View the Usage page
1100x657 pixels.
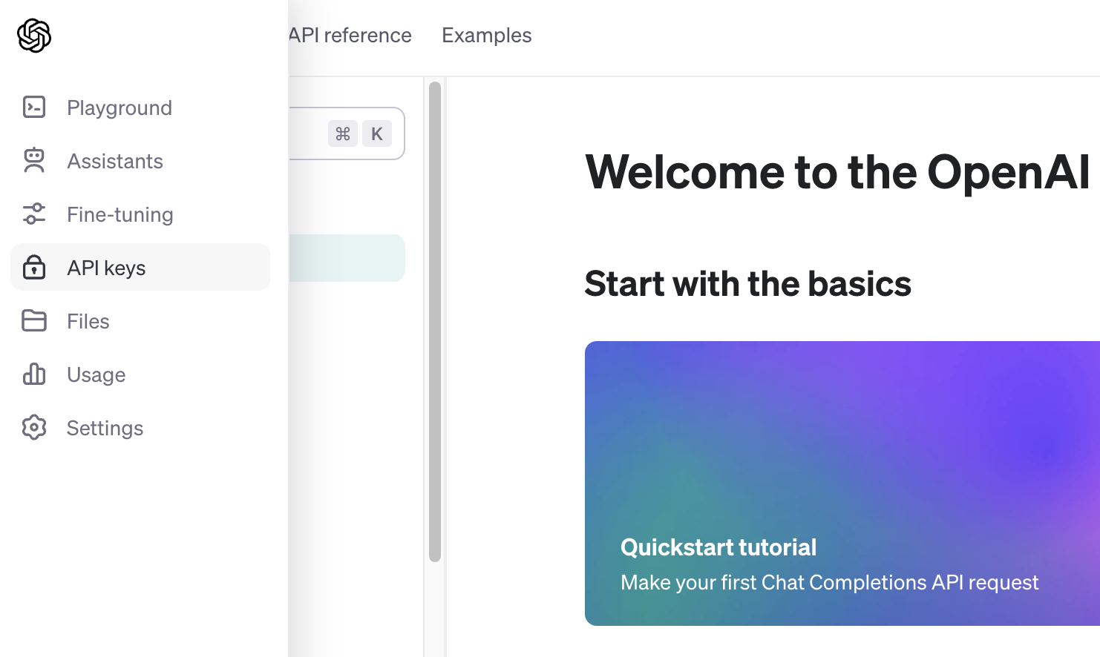pyautogui.click(x=96, y=374)
